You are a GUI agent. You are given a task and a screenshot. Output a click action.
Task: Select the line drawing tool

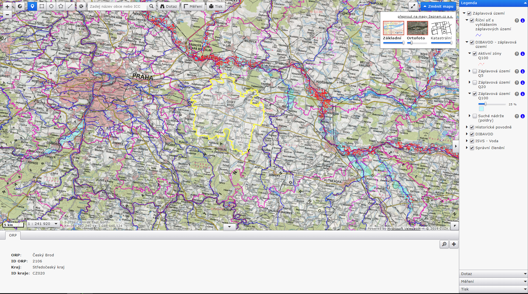(x=70, y=6)
